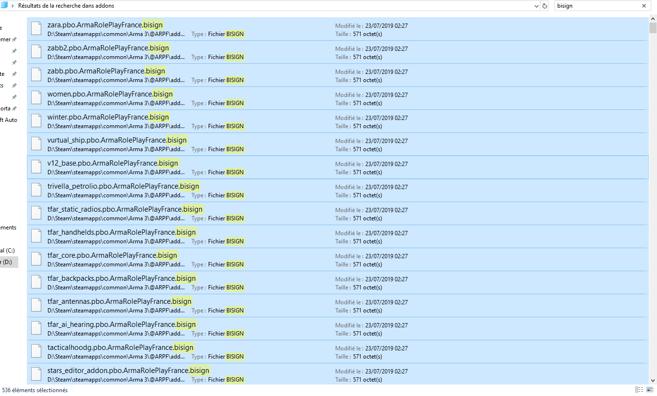Clear the 'bisign' search with the X
Viewport: 657px width, 396px height.
644,6
